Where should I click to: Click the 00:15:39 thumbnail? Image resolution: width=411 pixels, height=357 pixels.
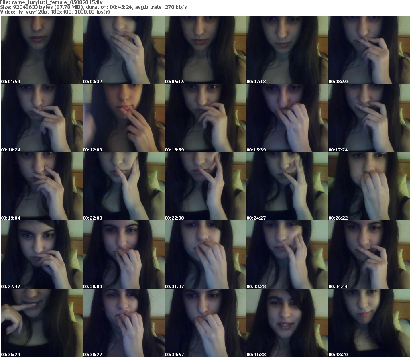pos(287,118)
